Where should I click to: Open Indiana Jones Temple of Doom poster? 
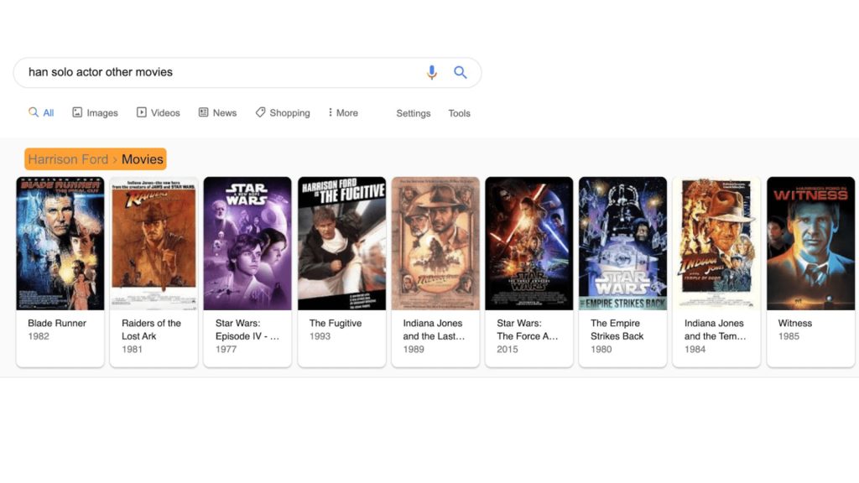(716, 243)
